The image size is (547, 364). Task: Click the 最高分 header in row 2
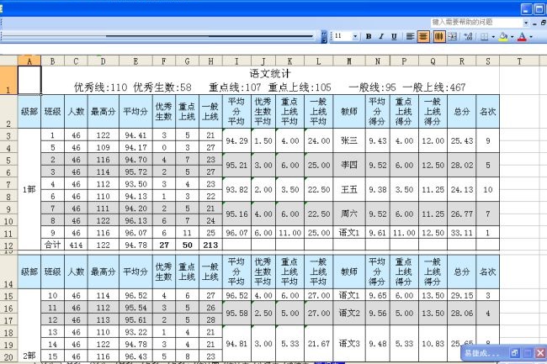tap(104, 112)
